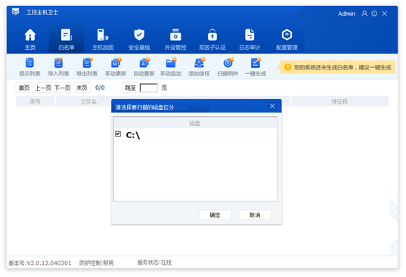Open the 配置管理 configuration section
The height and width of the screenshot is (277, 406).
pos(287,39)
